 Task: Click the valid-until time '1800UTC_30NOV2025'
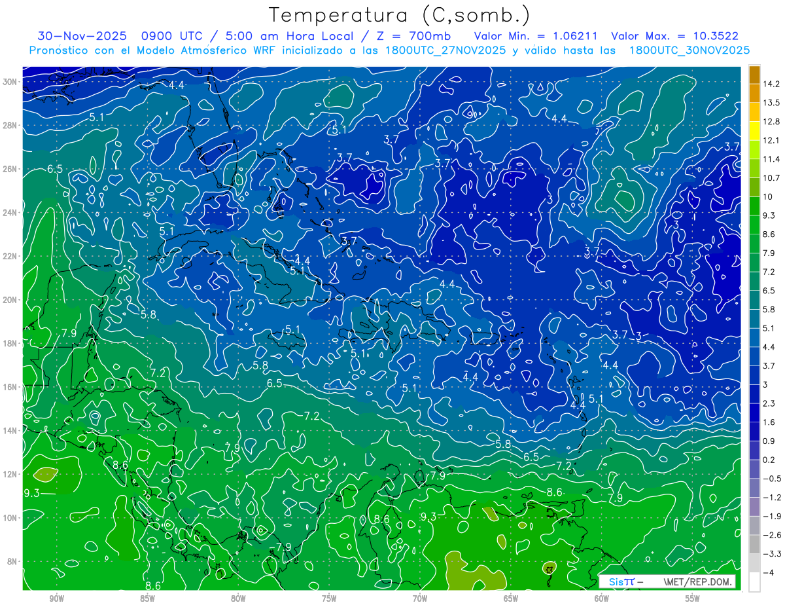tap(689, 50)
